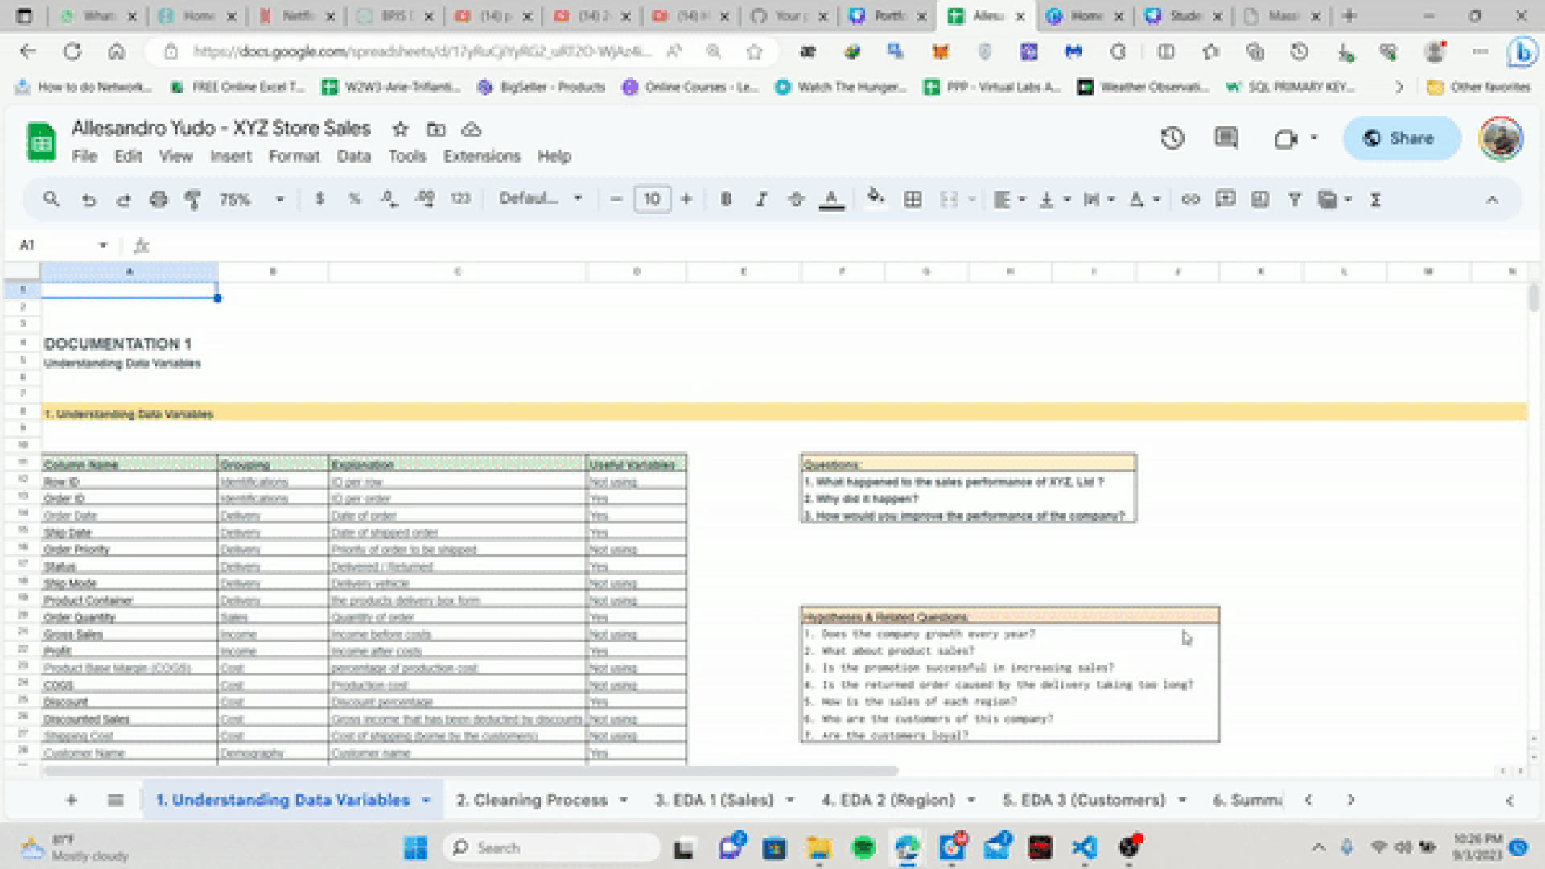View the cloud document status
This screenshot has width=1545, height=869.
coord(471,129)
